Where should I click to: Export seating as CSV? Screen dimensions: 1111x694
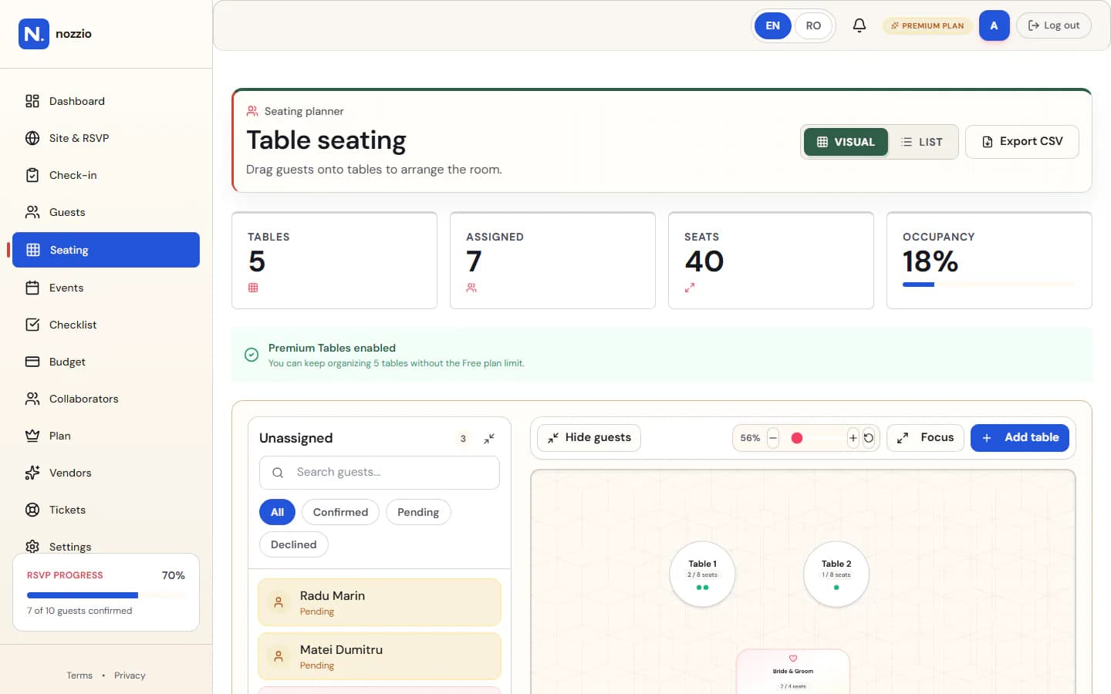[x=1022, y=142]
